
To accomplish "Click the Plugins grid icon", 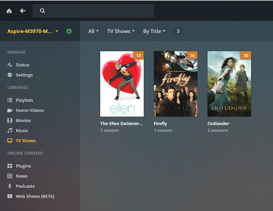I will click(x=10, y=166).
